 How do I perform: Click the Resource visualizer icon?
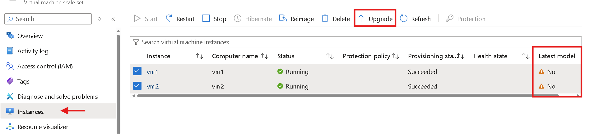click(10, 127)
